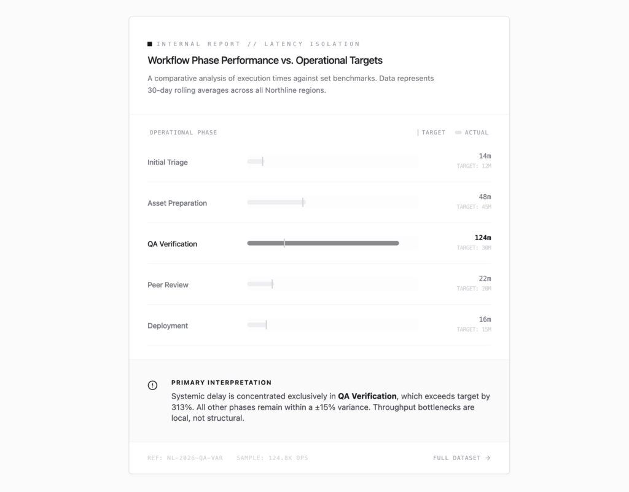Click the arrow icon beside Full Dataset

[488, 458]
